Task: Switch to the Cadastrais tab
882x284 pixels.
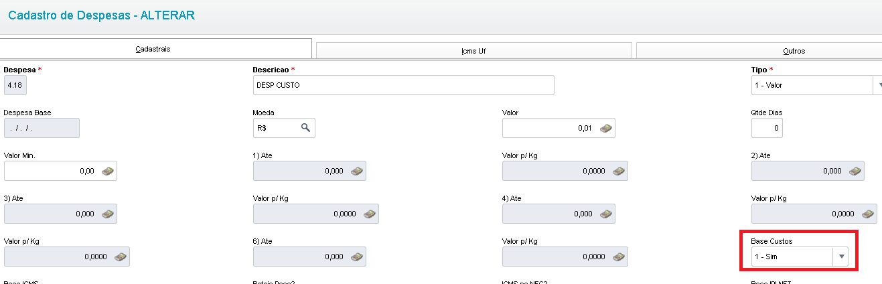Action: coord(156,50)
